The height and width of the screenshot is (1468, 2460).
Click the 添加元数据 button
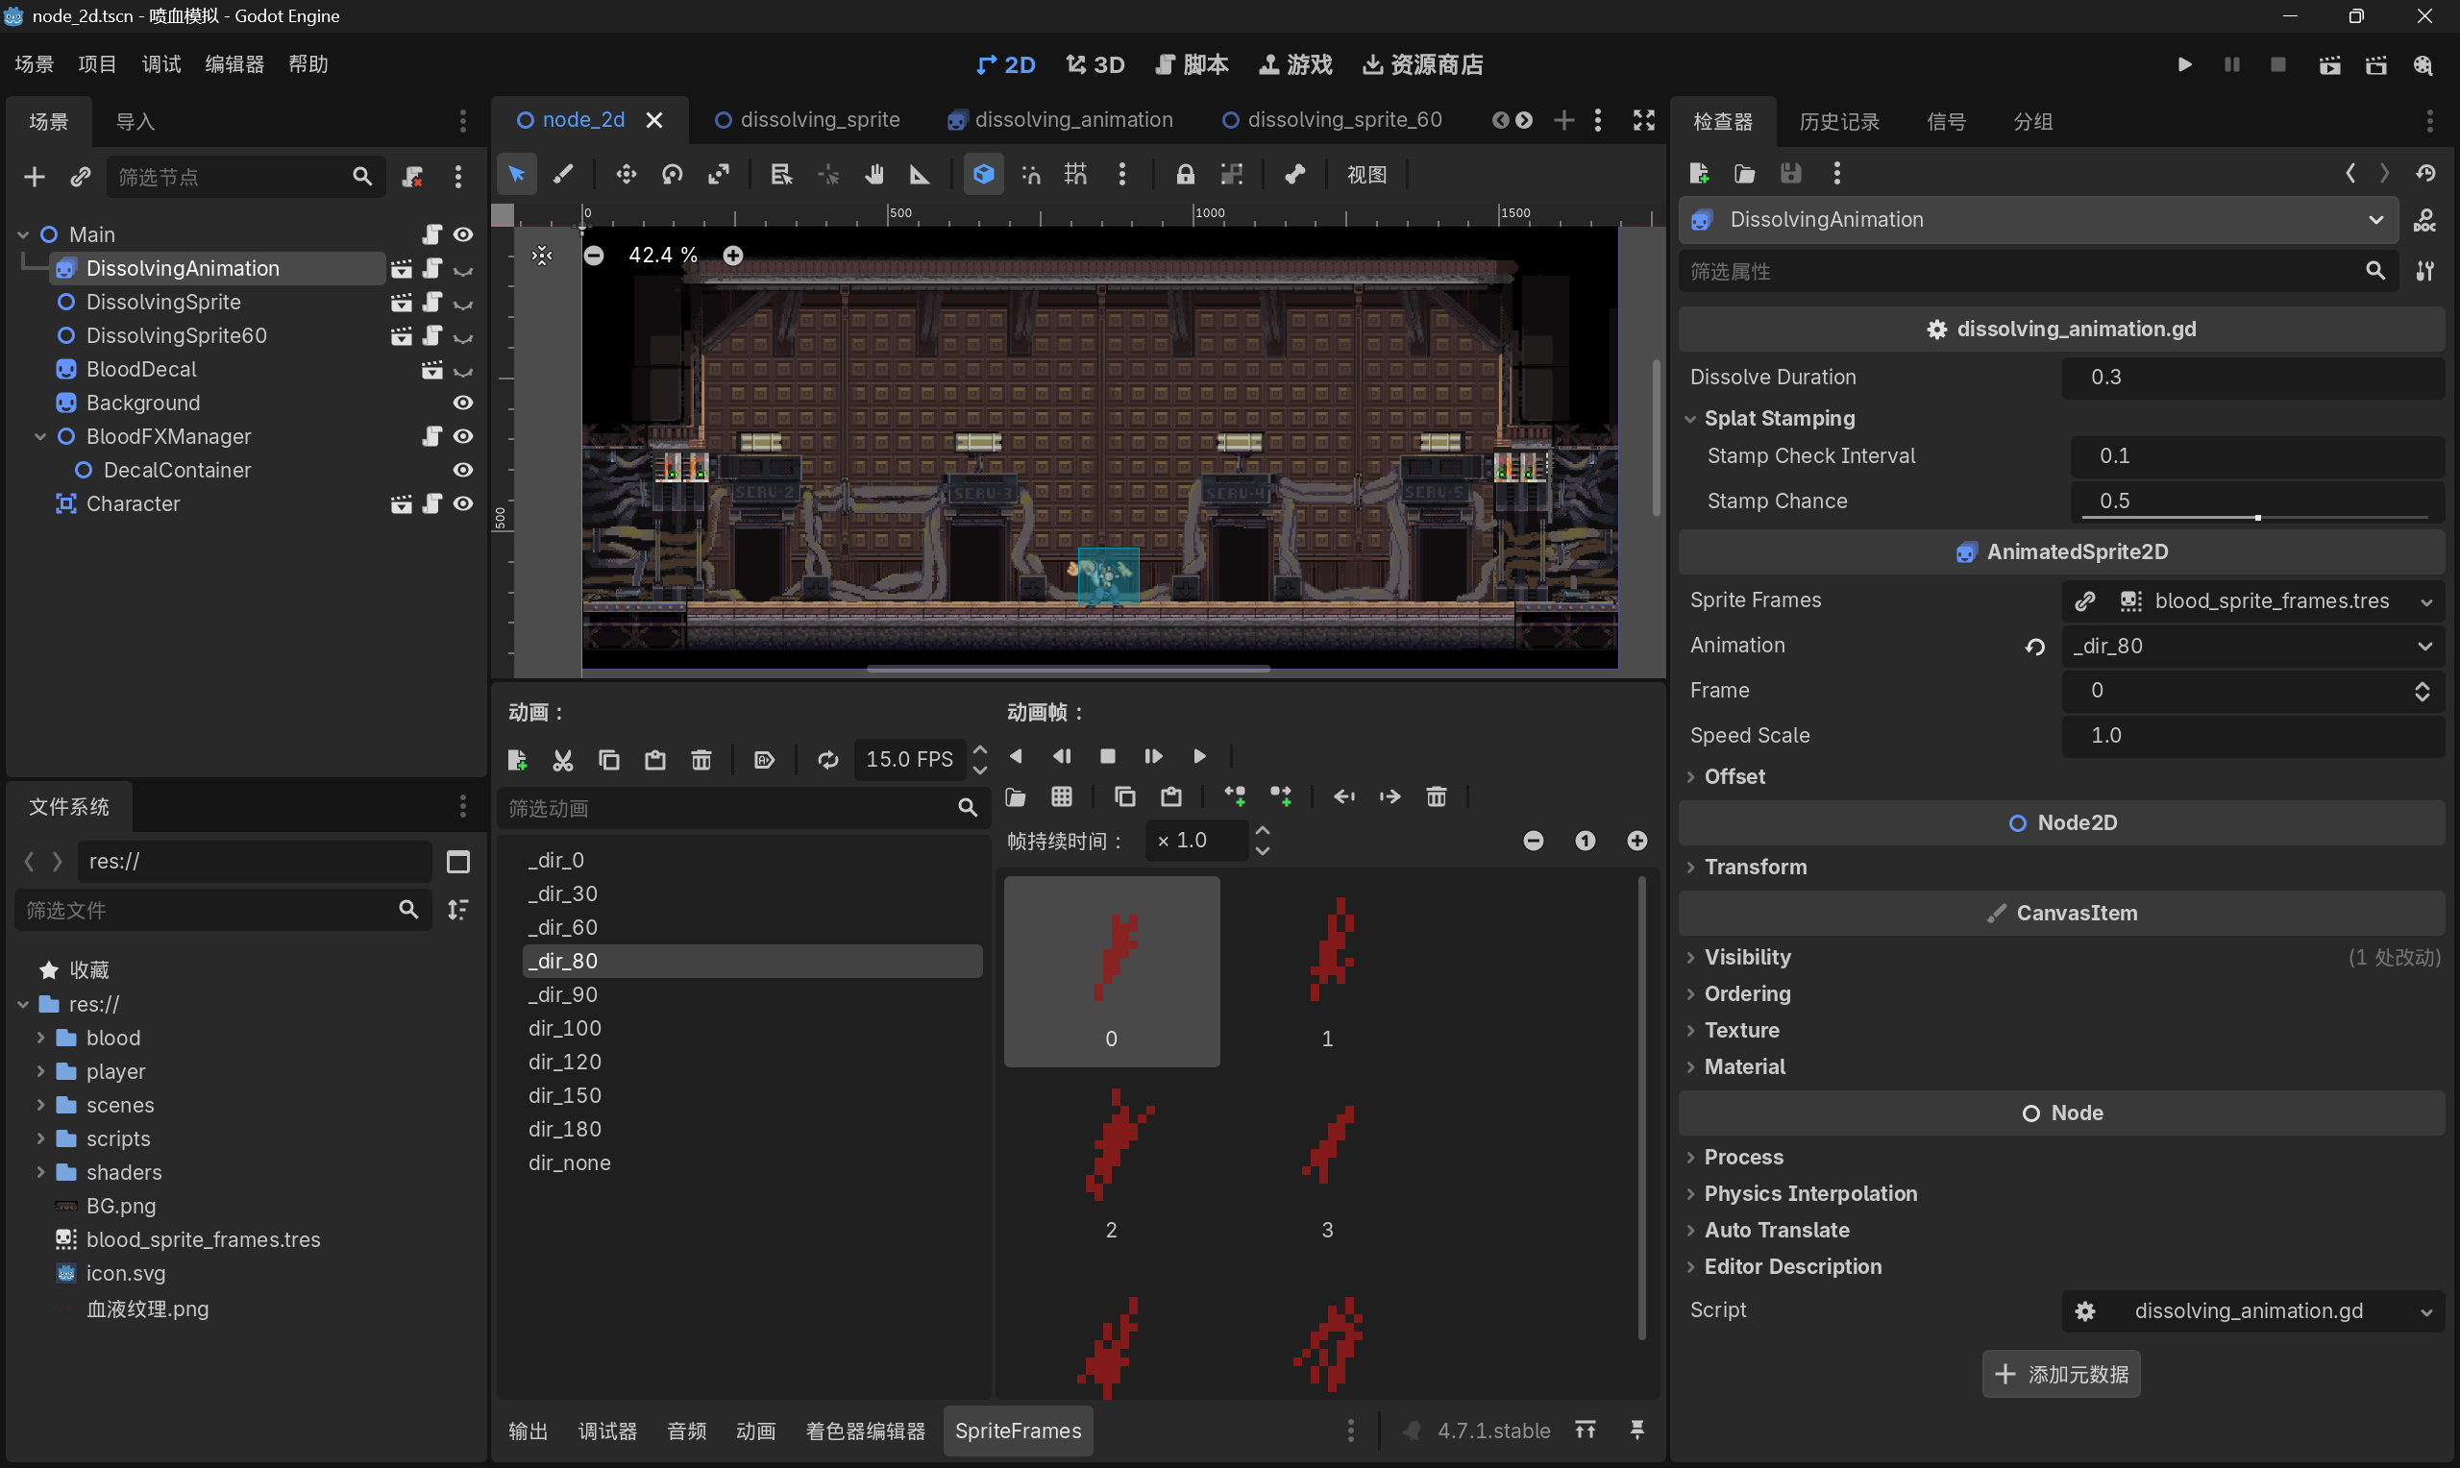[2060, 1374]
